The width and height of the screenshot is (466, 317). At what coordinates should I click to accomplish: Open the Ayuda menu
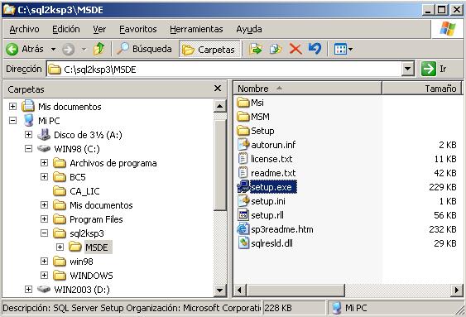(x=249, y=29)
